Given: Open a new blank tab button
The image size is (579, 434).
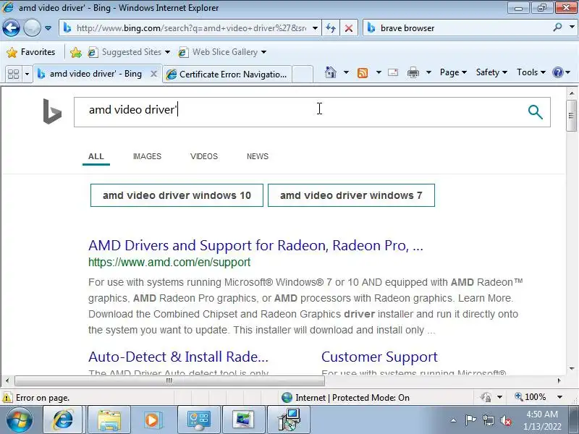Looking at the screenshot, I should tap(303, 75).
